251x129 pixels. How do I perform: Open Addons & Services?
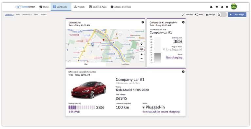(x=121, y=7)
